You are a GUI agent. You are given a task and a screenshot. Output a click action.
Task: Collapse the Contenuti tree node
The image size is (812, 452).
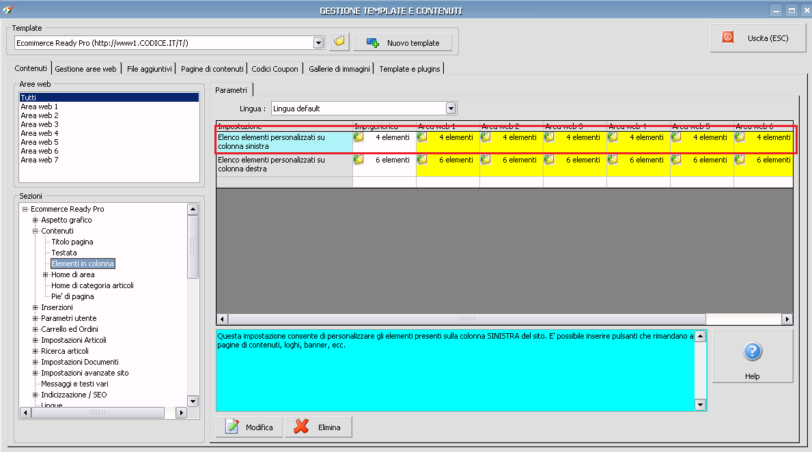click(36, 231)
